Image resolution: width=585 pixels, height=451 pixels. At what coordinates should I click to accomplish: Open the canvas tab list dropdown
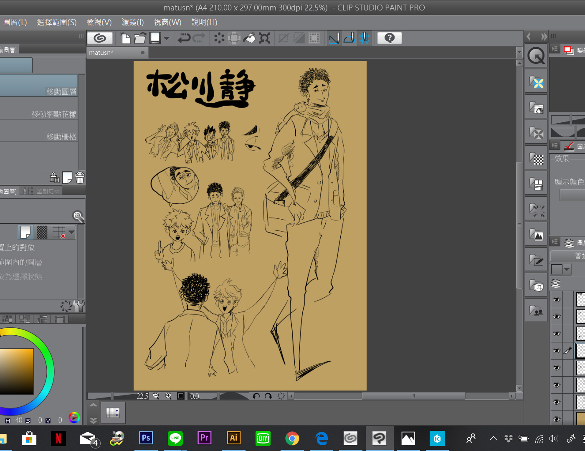(519, 53)
